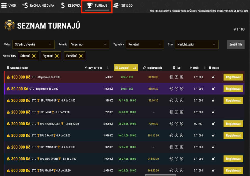Screen dimensions: 250x176
Task: Remove the Peněžní active filter
Action: tap(81, 56)
